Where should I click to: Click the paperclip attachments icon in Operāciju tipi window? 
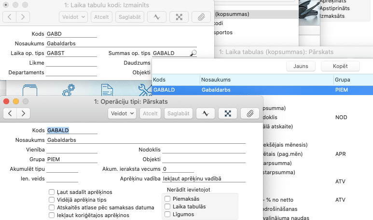pos(250,113)
